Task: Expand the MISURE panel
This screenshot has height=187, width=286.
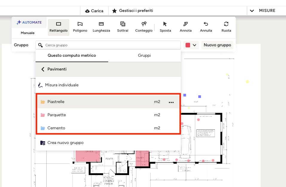Action: click(x=263, y=10)
